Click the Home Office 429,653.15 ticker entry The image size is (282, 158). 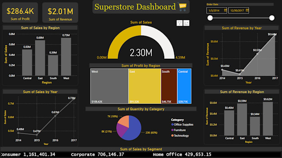182,154
